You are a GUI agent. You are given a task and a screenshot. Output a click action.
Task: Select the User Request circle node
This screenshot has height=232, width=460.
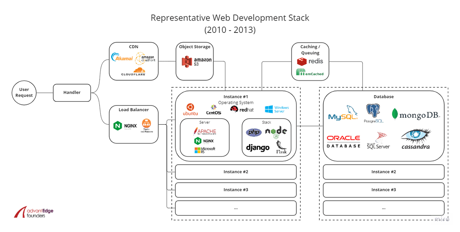point(24,92)
